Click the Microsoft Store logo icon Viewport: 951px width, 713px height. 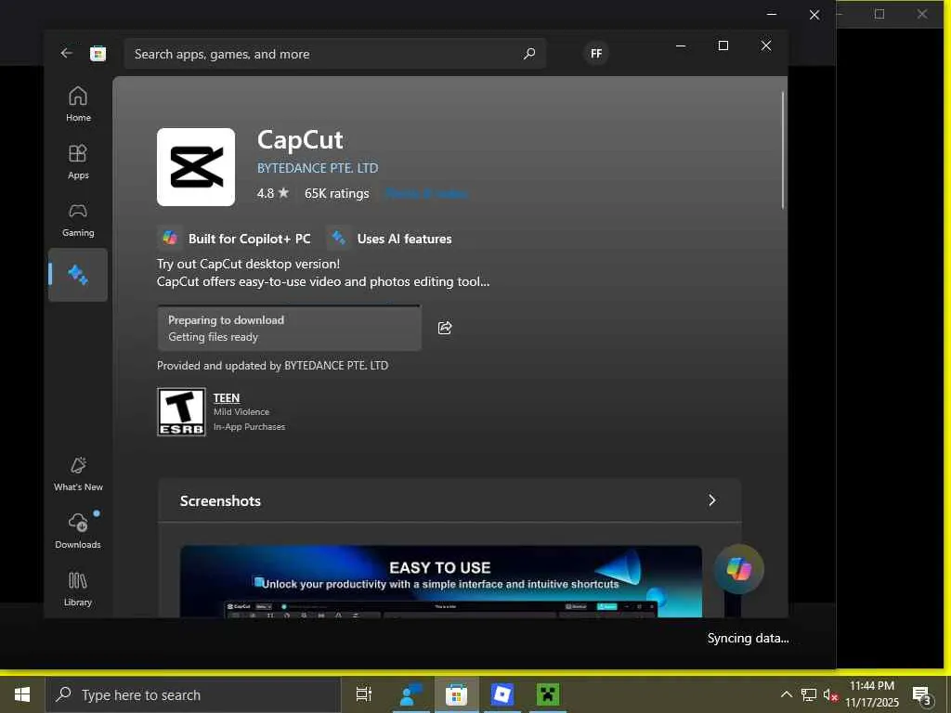[98, 54]
